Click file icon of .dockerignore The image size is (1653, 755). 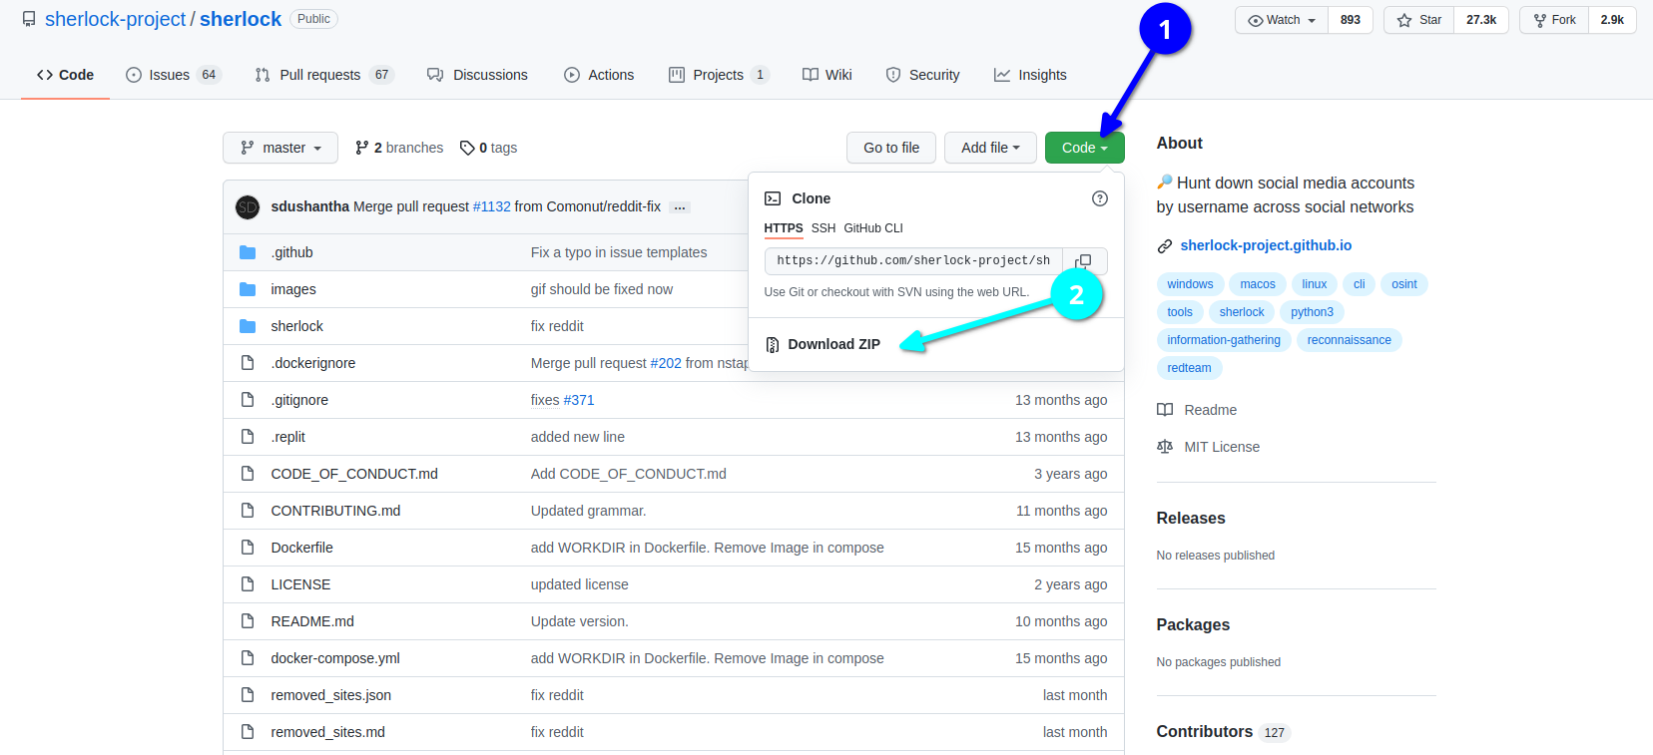(248, 363)
